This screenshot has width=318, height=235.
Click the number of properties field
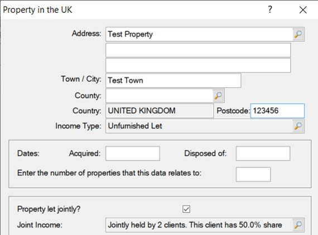click(253, 175)
